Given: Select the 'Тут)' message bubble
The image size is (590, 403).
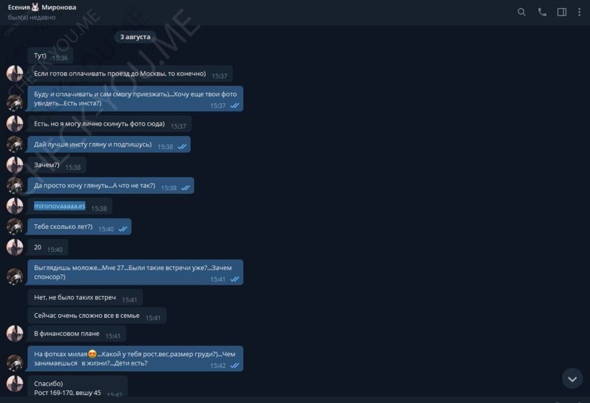Looking at the screenshot, I should coord(50,56).
